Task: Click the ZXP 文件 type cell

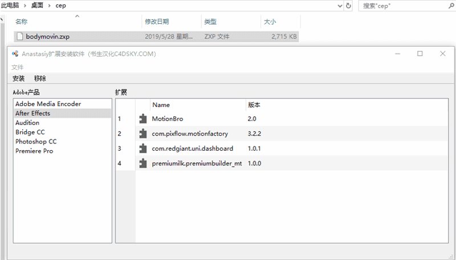Action: point(217,36)
